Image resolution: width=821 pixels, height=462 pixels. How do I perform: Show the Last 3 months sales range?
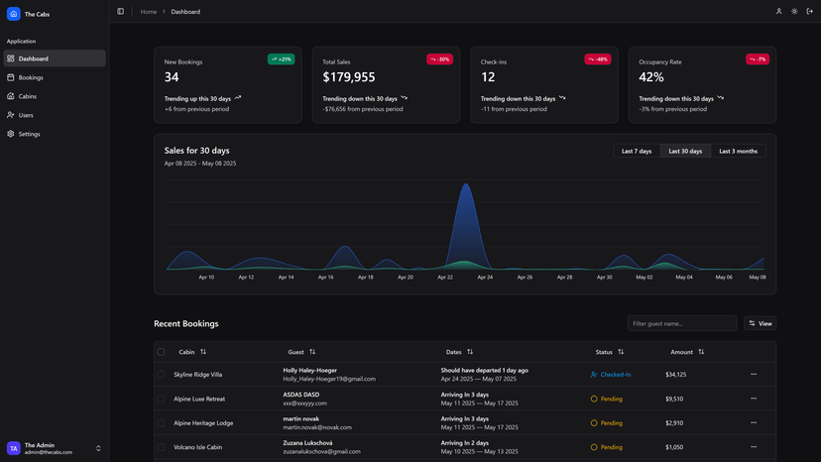pyautogui.click(x=738, y=151)
